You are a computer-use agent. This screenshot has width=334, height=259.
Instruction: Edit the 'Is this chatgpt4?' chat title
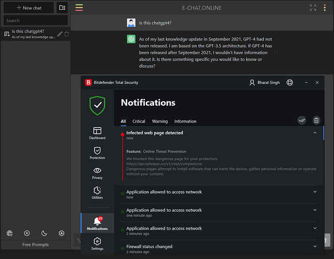(x=59, y=34)
